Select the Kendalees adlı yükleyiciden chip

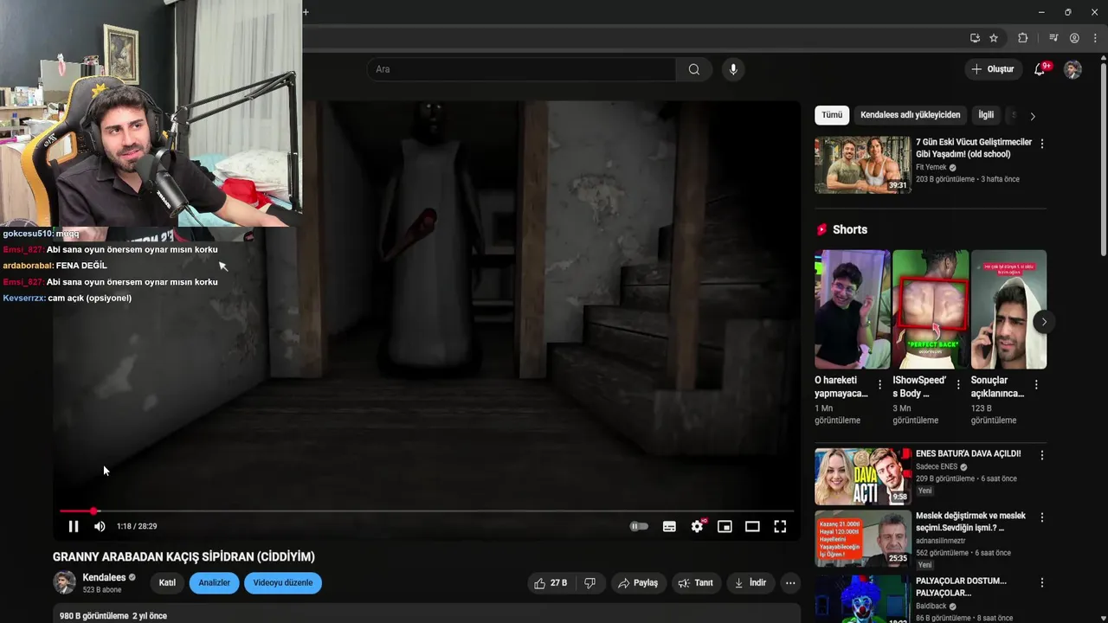pos(910,115)
